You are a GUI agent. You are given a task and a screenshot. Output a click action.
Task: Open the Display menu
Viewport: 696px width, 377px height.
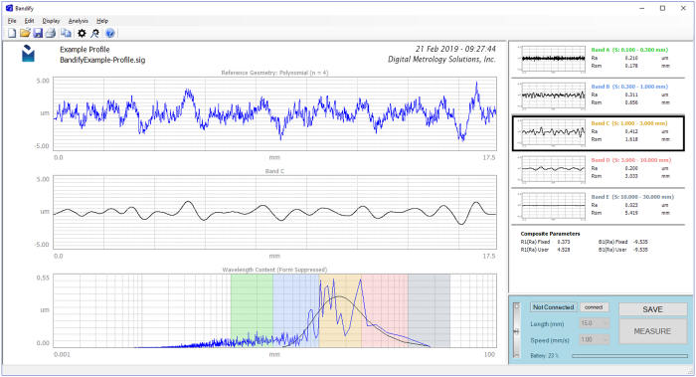(x=51, y=21)
